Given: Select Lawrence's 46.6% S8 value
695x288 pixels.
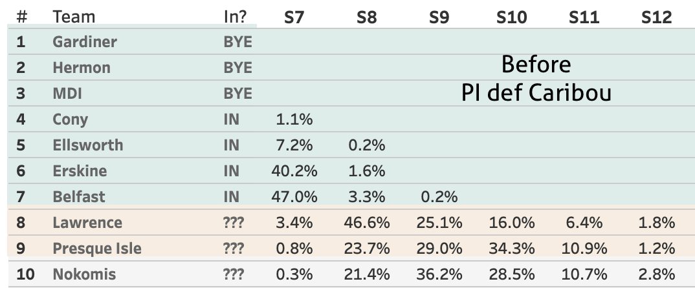Looking at the screenshot, I should pyautogui.click(x=366, y=223).
